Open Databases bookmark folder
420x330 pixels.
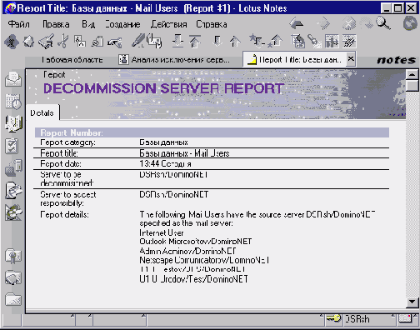[x=13, y=277]
